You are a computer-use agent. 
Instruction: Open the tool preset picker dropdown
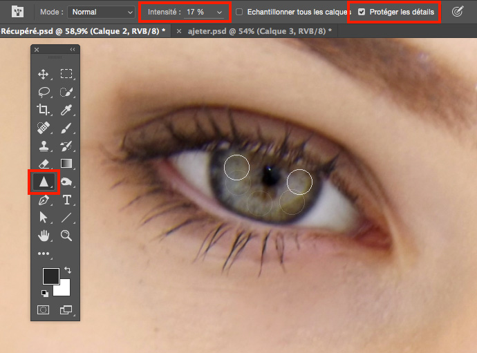pyautogui.click(x=17, y=12)
